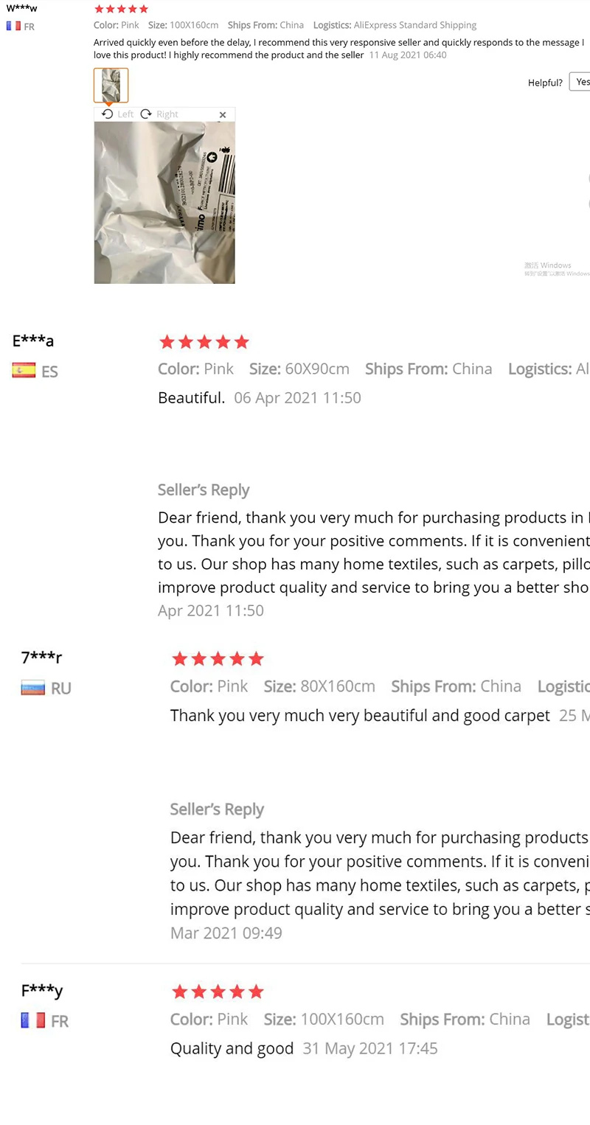Click the 'Quality and good' review text
590x1125 pixels.
tap(232, 1048)
